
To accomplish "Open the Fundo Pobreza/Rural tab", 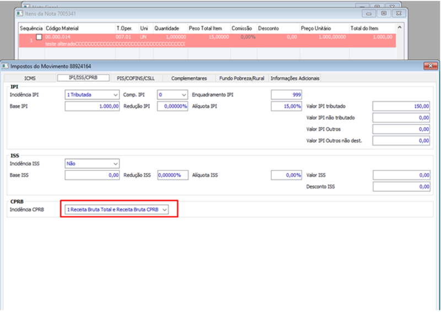I will 241,78.
